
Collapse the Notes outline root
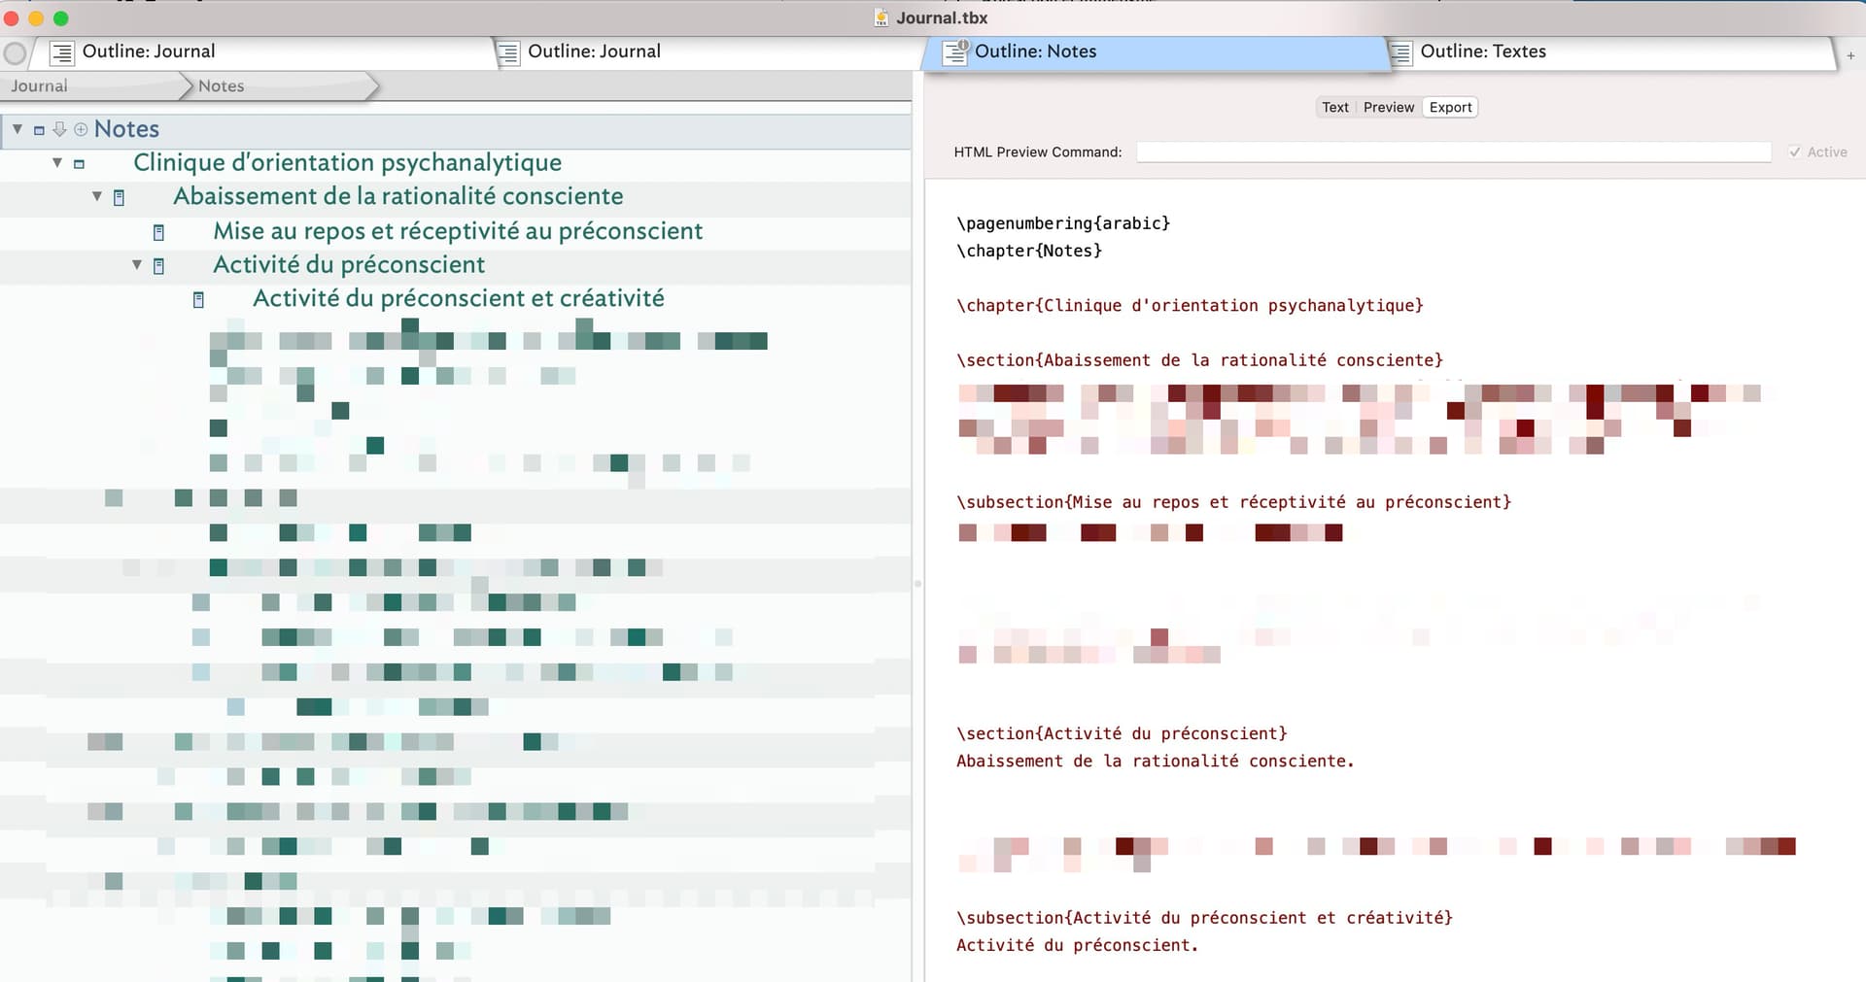pos(17,129)
